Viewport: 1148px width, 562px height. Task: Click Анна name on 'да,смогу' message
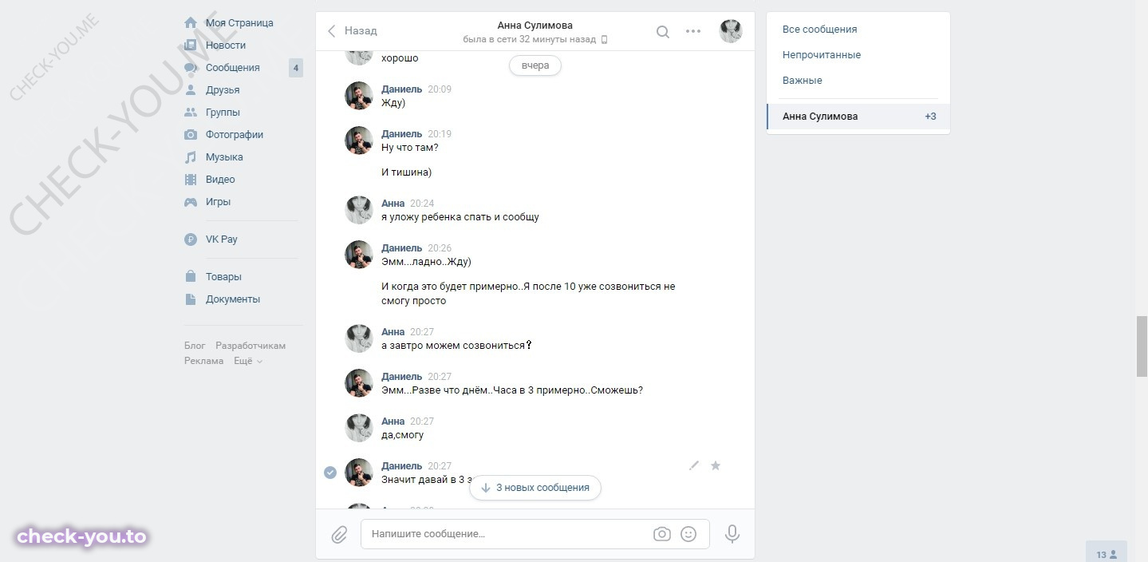393,421
